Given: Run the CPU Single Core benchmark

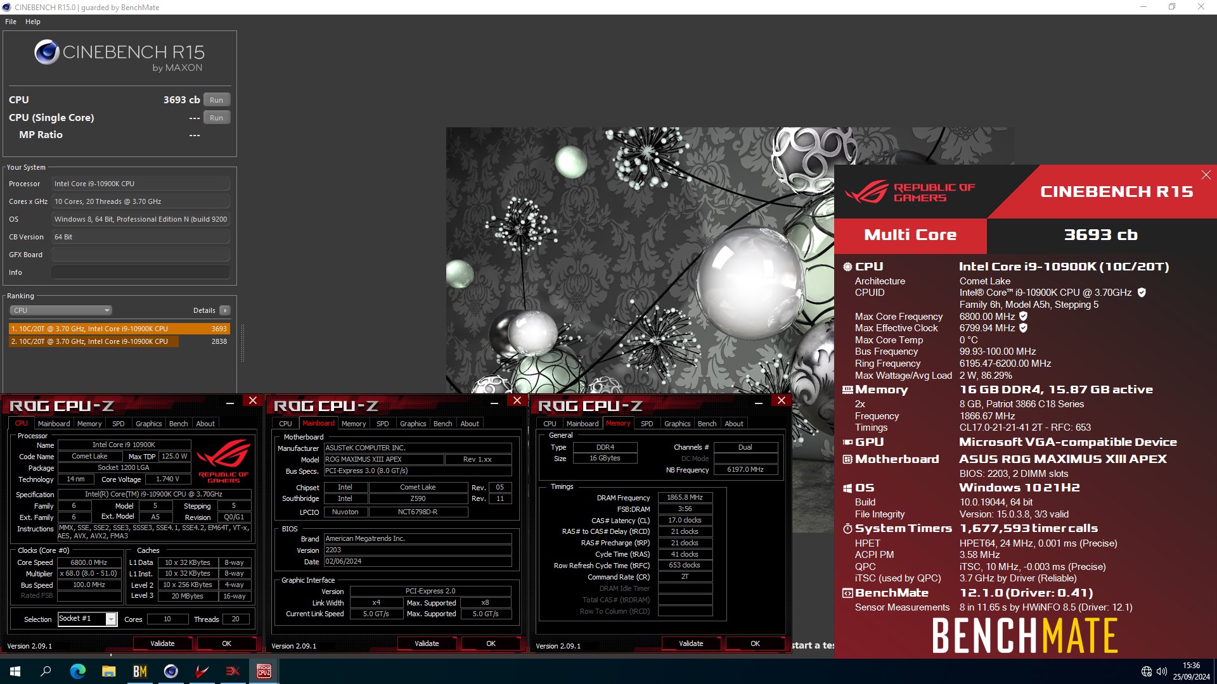Looking at the screenshot, I should (x=217, y=118).
